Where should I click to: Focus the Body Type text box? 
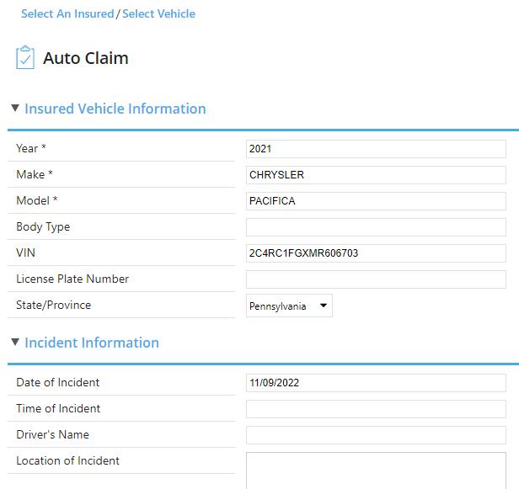pos(376,227)
